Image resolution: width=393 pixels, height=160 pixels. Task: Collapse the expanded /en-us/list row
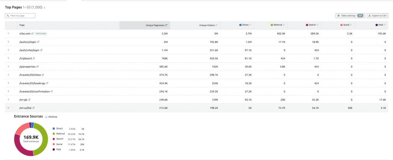click(8, 108)
